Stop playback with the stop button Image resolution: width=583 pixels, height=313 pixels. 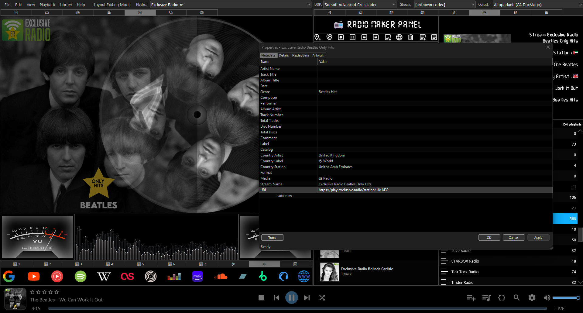pyautogui.click(x=261, y=298)
